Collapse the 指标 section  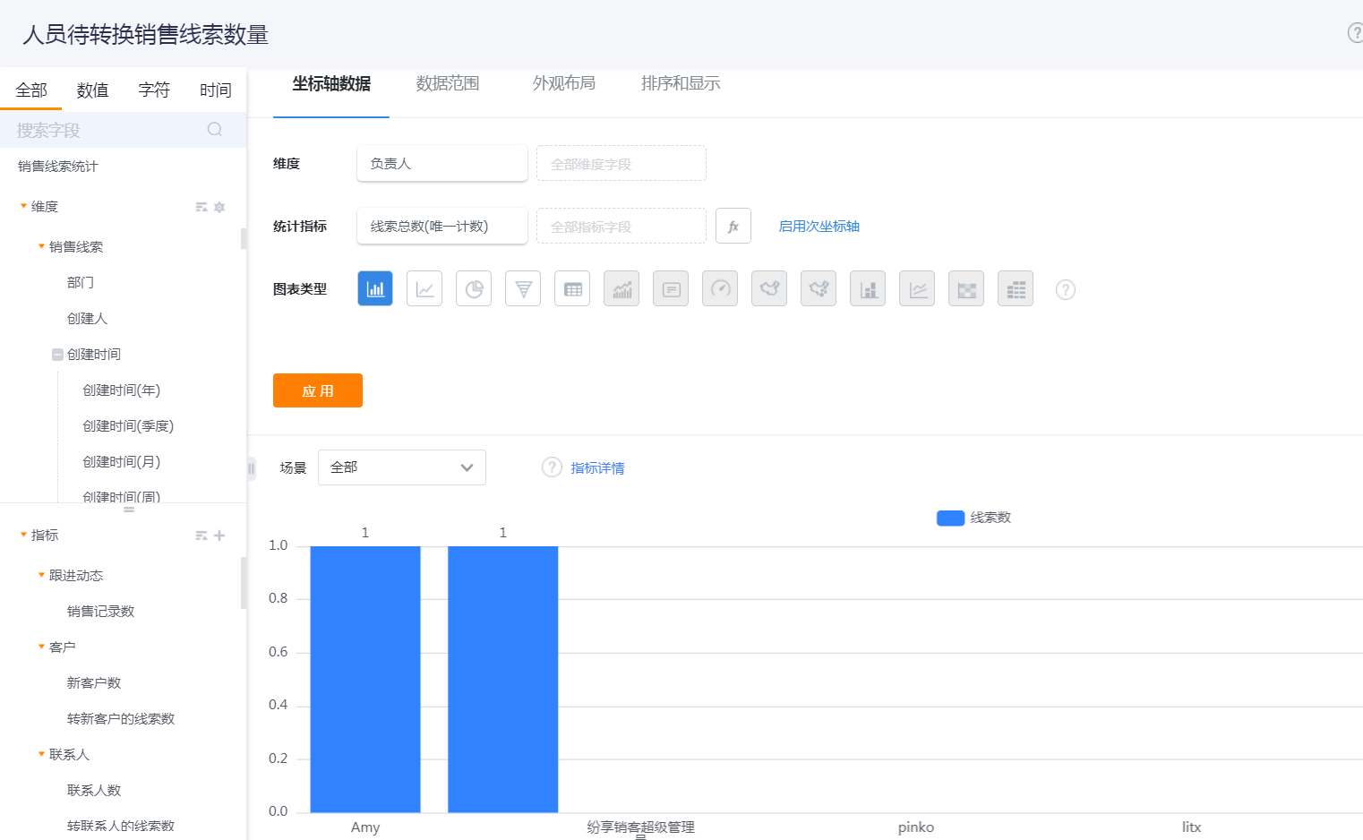click(x=23, y=535)
